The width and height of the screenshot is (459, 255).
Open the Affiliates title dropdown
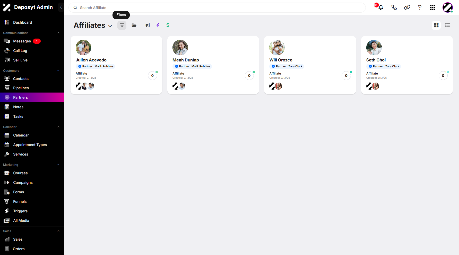pyautogui.click(x=110, y=26)
